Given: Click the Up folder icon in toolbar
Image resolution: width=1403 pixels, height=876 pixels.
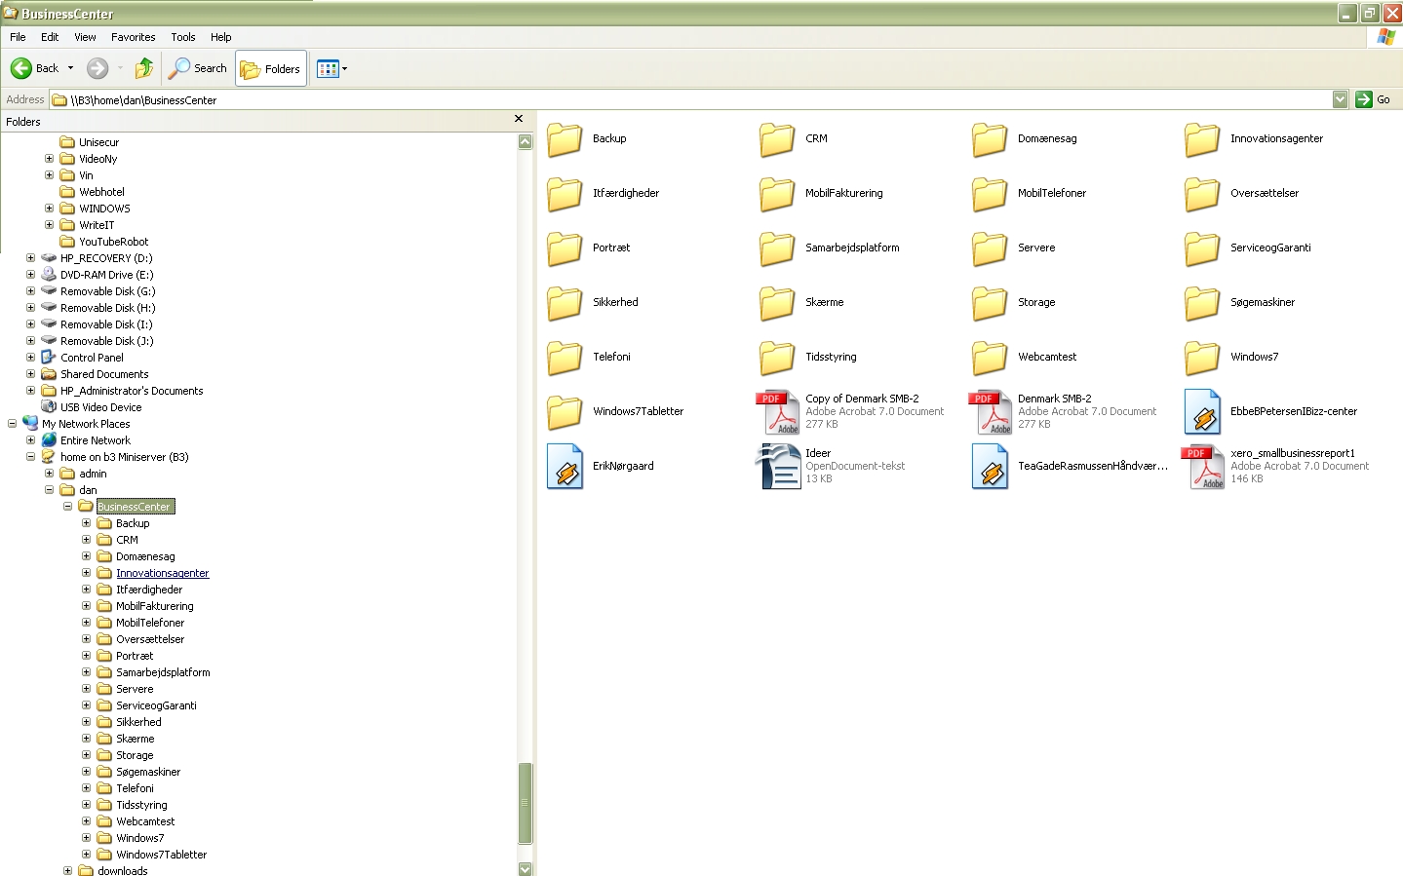Looking at the screenshot, I should pos(144,68).
